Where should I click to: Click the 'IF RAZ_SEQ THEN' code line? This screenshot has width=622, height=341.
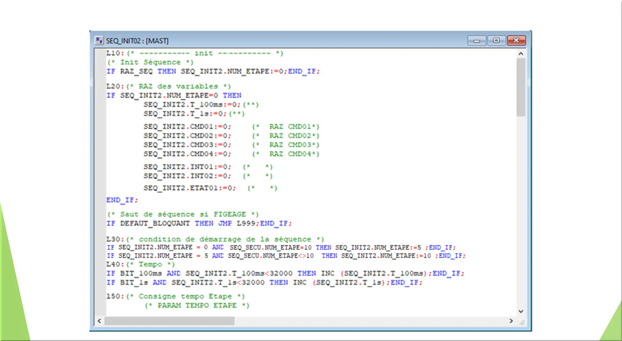click(x=213, y=72)
